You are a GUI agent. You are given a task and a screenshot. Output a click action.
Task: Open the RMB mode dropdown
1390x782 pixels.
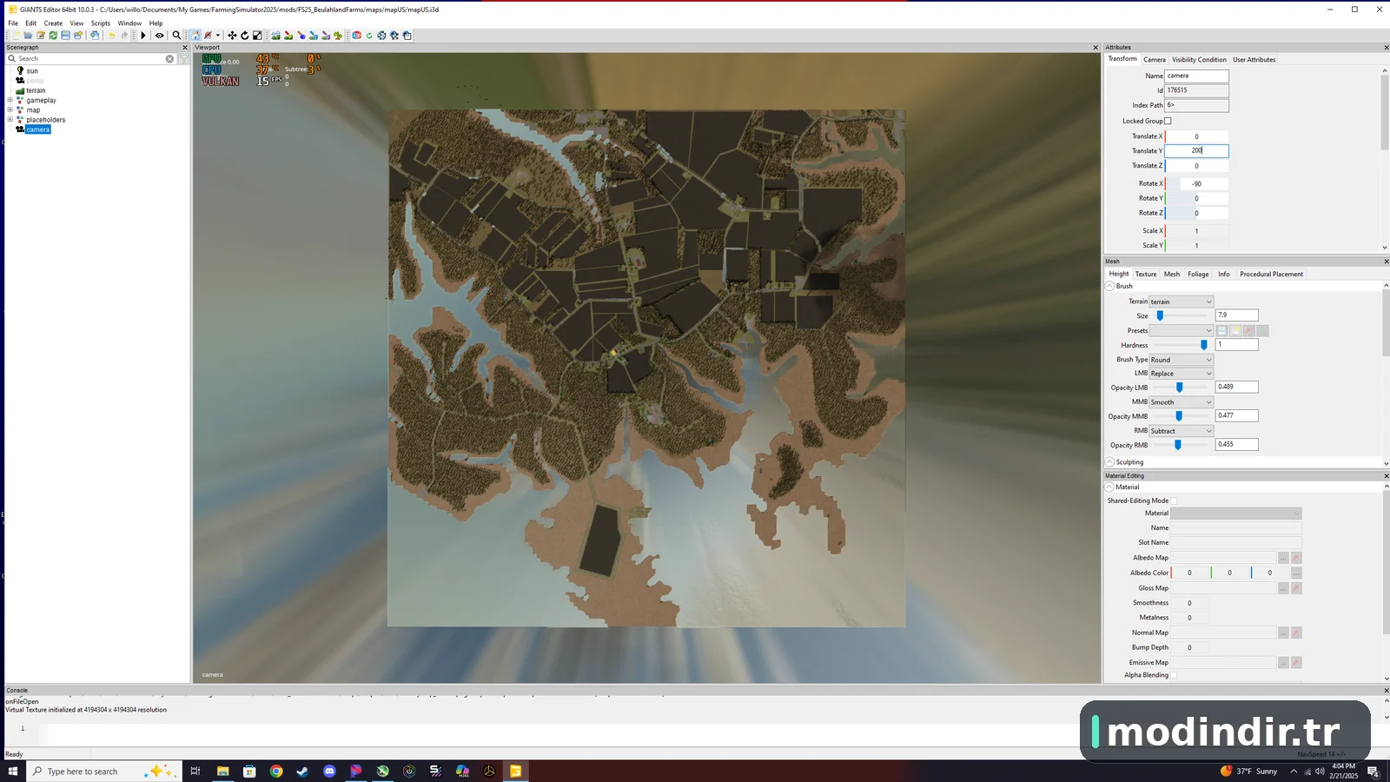point(1181,431)
